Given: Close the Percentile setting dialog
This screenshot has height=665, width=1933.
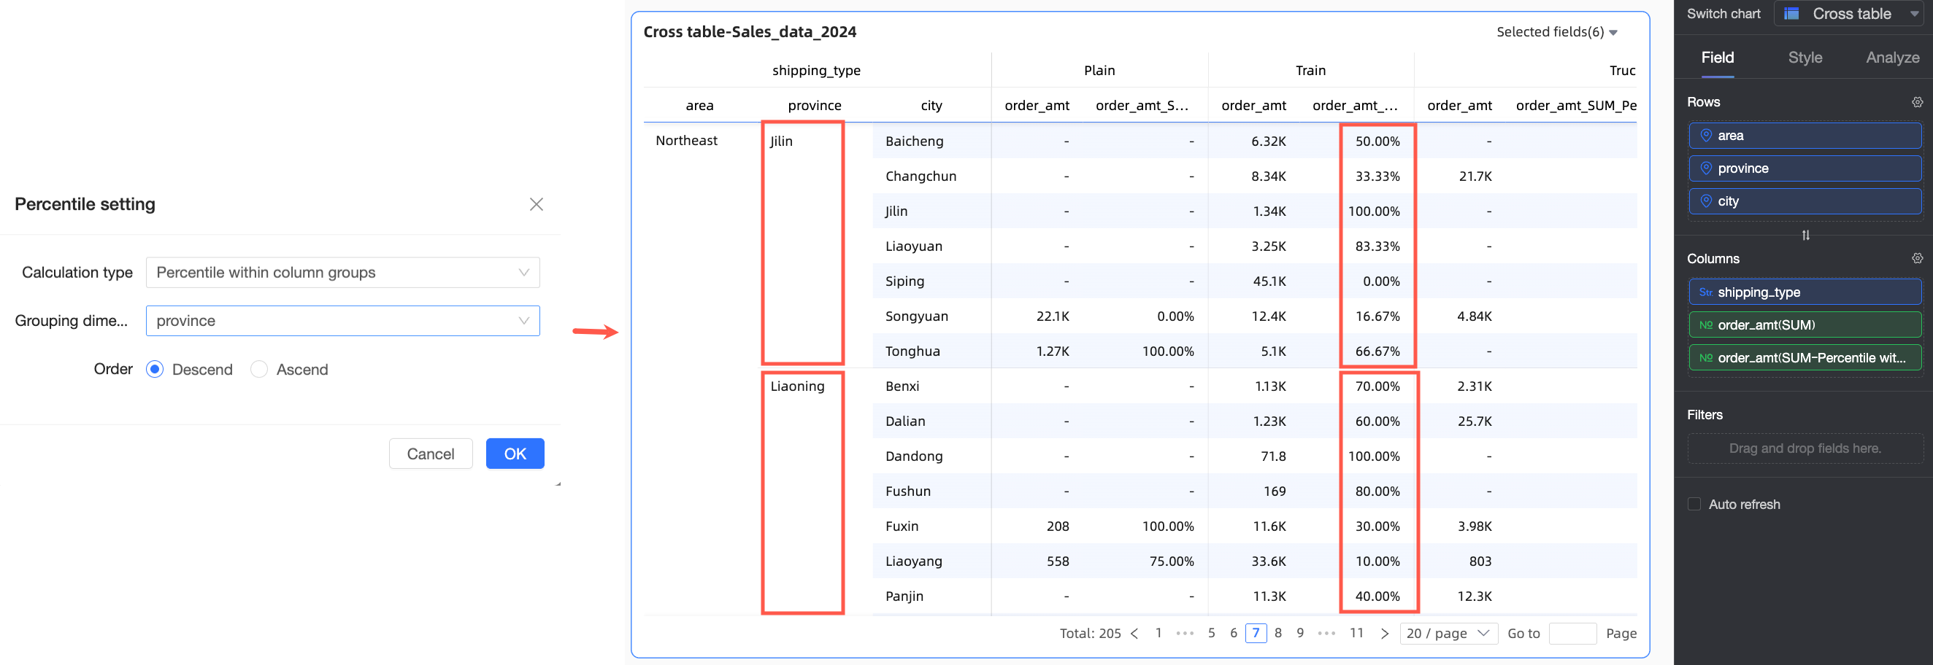Looking at the screenshot, I should [x=536, y=204].
